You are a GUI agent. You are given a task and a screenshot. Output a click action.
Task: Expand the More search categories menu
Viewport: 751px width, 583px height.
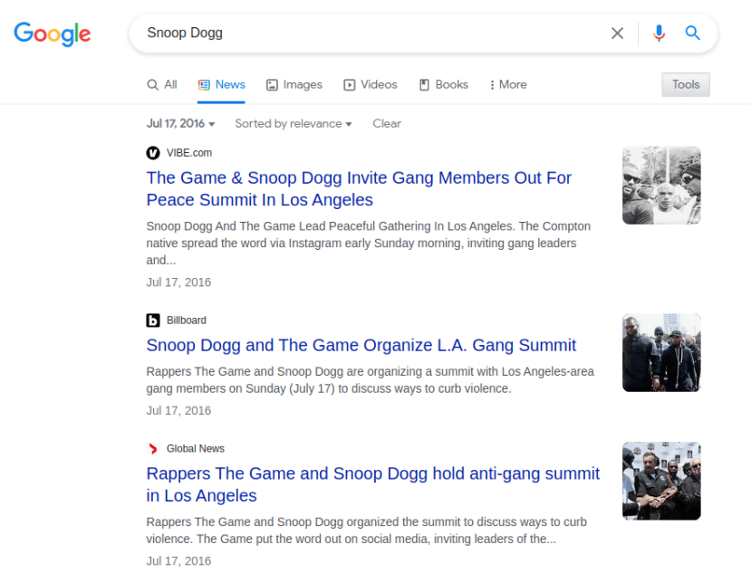tap(507, 84)
